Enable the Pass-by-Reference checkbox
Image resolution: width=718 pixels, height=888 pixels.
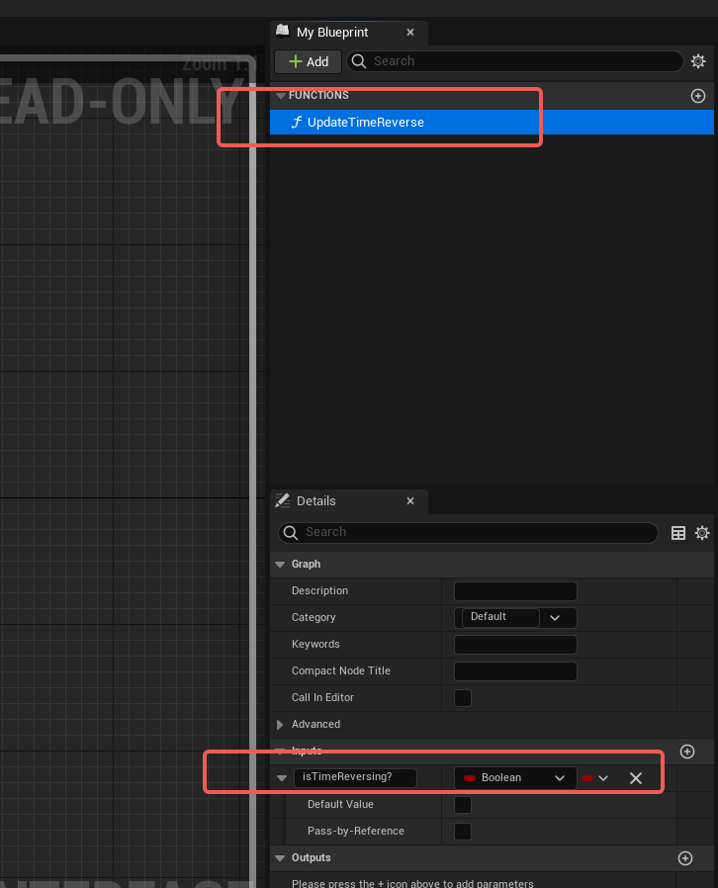[x=463, y=832]
